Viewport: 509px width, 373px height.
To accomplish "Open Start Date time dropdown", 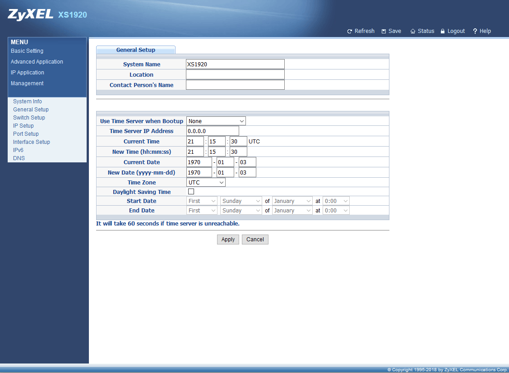I will pyautogui.click(x=336, y=201).
